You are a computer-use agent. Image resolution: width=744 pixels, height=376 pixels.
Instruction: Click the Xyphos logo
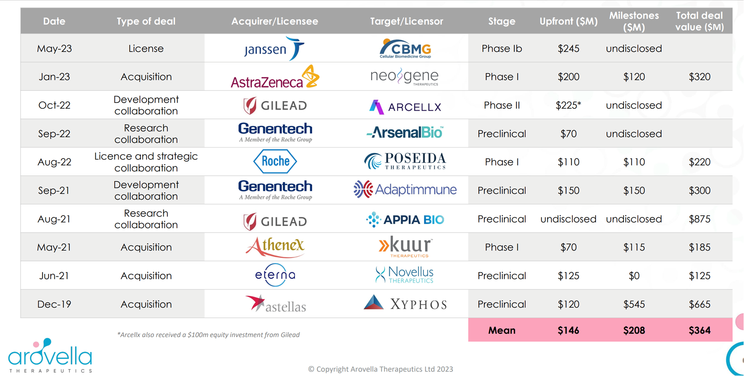[x=405, y=303]
